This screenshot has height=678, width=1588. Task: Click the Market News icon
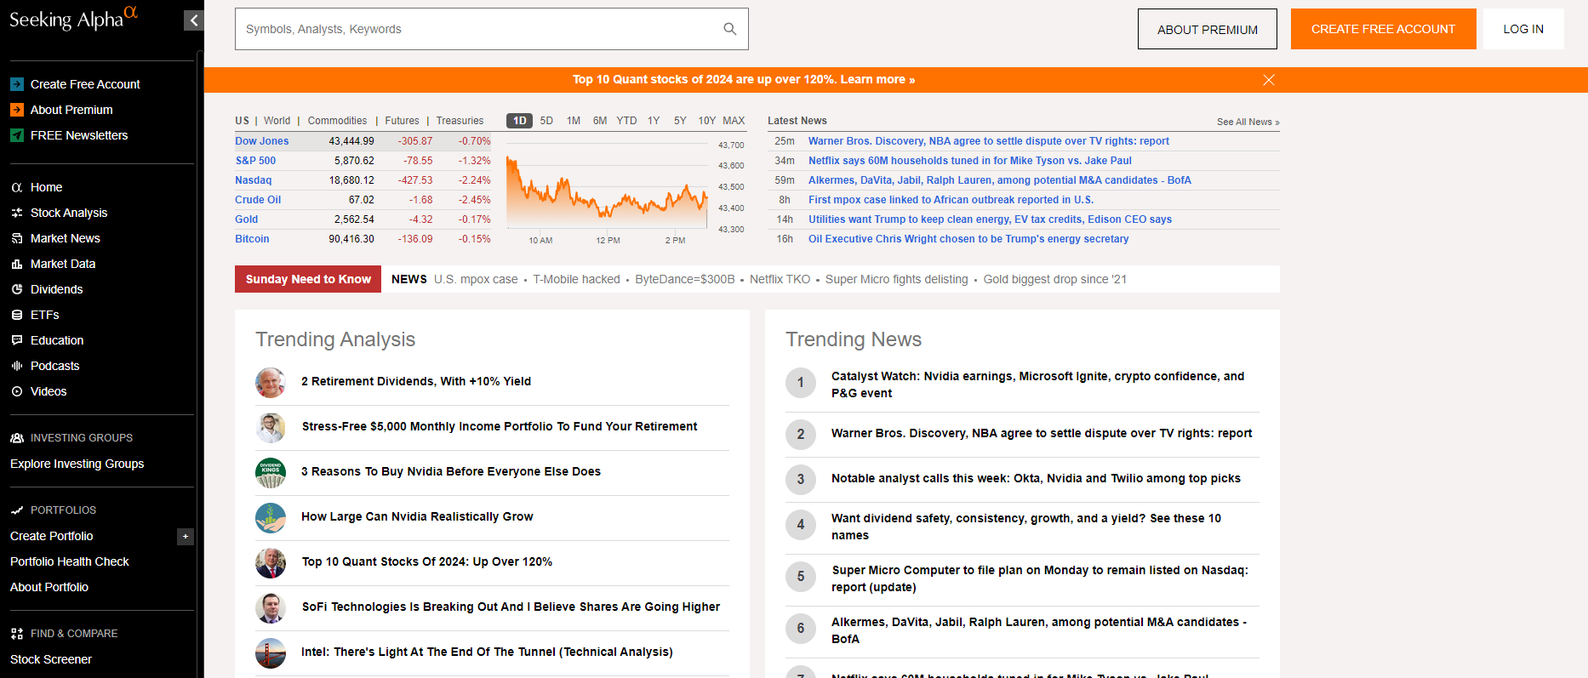tap(17, 238)
